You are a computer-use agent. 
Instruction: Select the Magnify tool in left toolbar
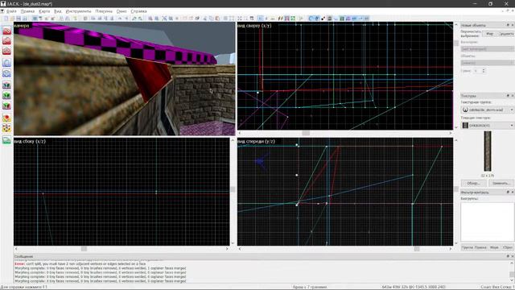(x=6, y=41)
